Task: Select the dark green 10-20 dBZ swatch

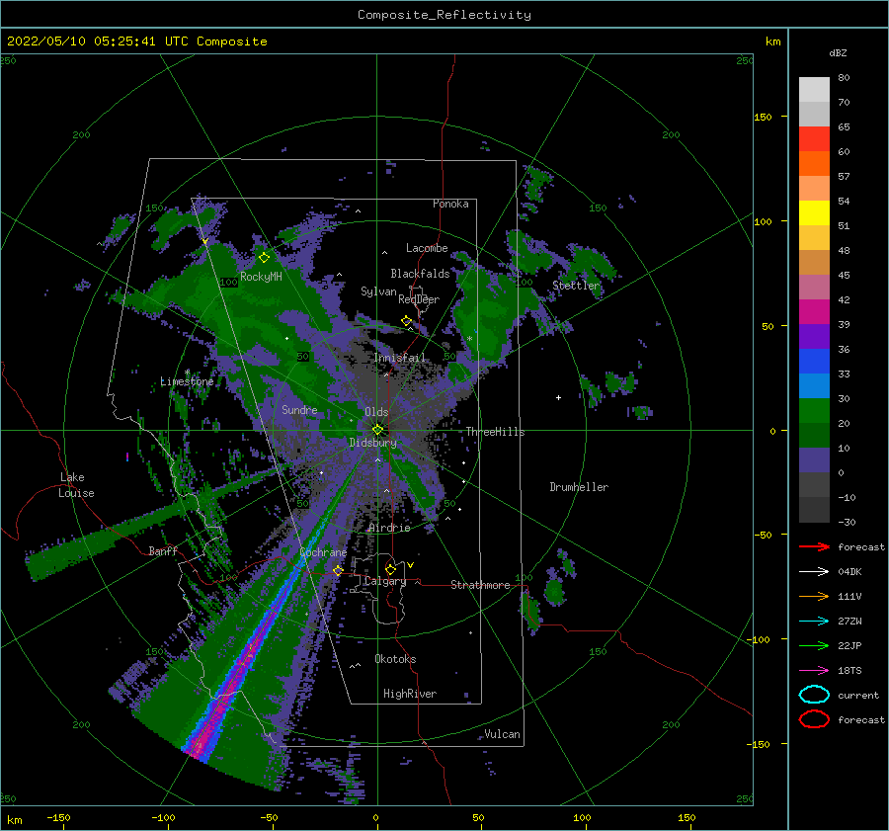Action: click(814, 436)
